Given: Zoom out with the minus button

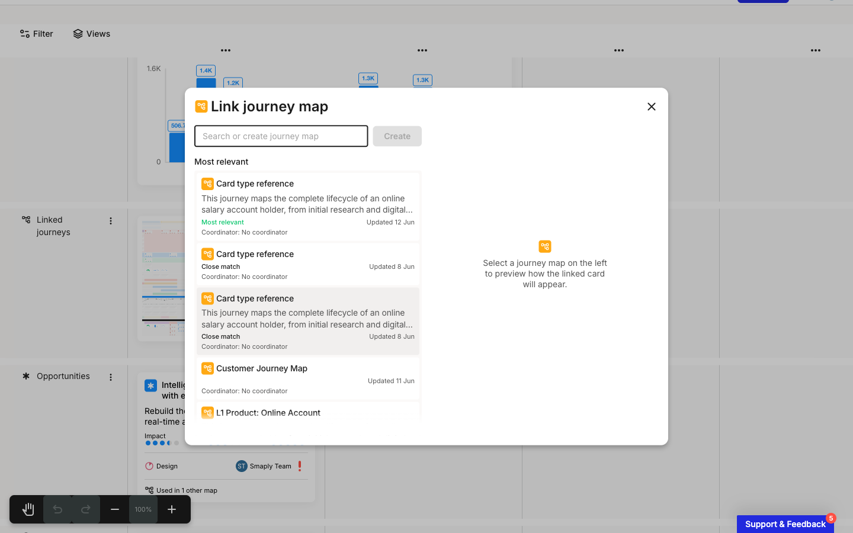Looking at the screenshot, I should (x=115, y=509).
